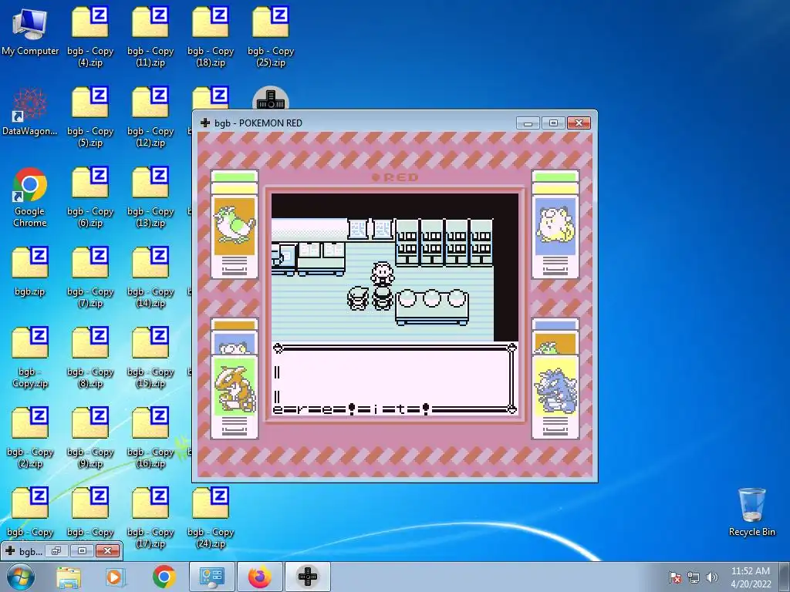Launch Firefox from the taskbar

point(259,577)
